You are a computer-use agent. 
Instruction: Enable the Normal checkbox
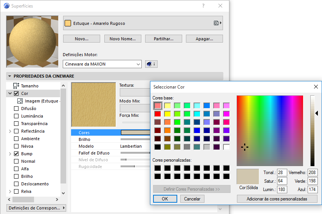[x=16, y=161]
